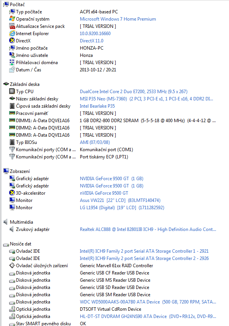Open the Intel Bearlake P35 link

pos(97,106)
